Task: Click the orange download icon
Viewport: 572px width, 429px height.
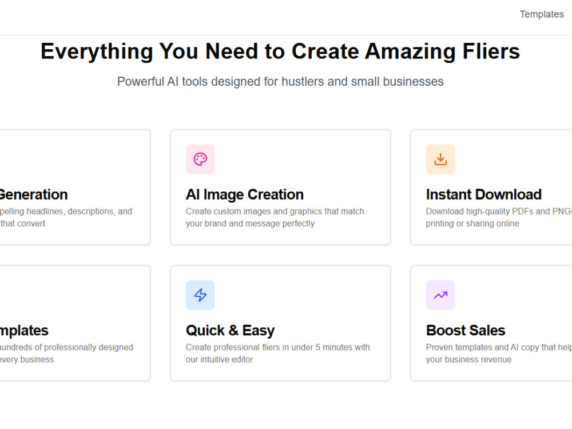Action: pos(440,159)
